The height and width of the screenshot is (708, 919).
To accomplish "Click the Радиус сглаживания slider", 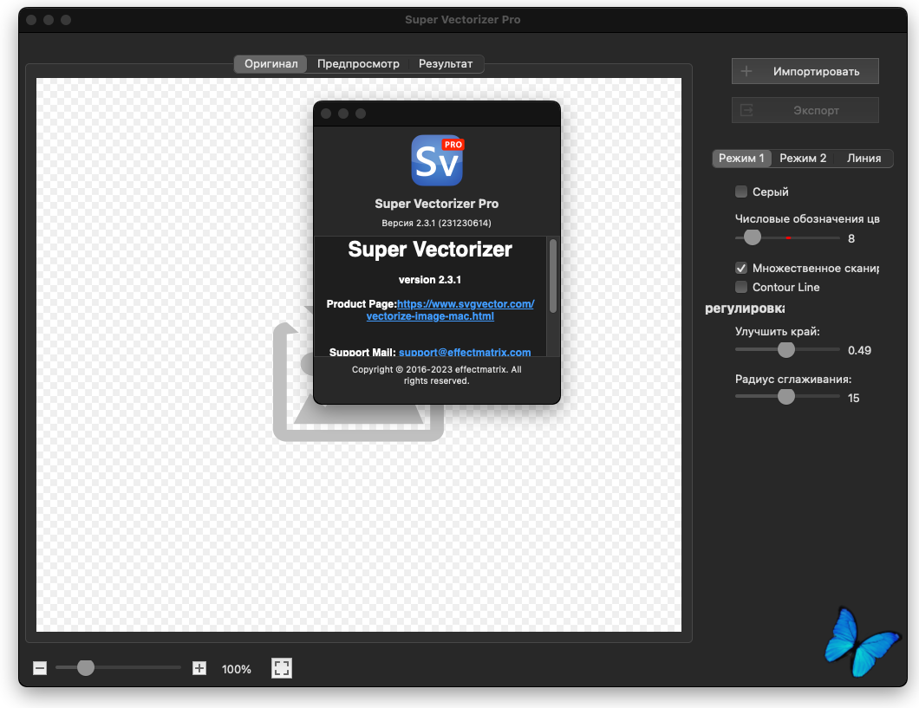I will (x=786, y=397).
